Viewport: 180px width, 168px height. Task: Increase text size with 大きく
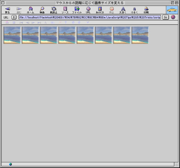(123, 10)
